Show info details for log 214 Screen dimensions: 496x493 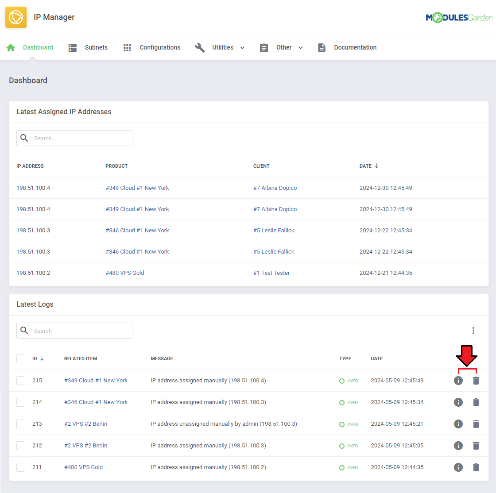[x=458, y=402]
